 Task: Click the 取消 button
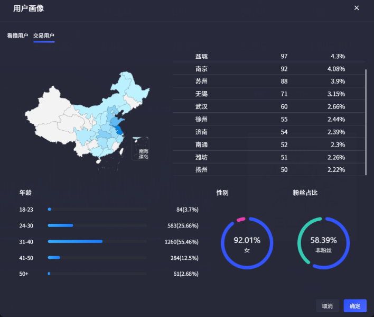pyautogui.click(x=327, y=306)
